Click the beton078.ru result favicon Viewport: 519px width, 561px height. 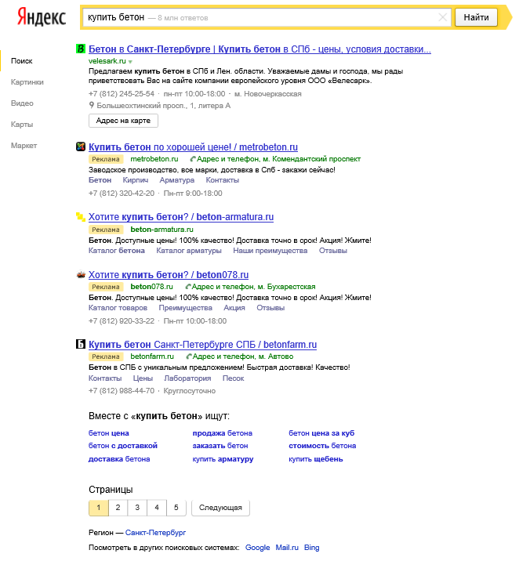coord(80,275)
